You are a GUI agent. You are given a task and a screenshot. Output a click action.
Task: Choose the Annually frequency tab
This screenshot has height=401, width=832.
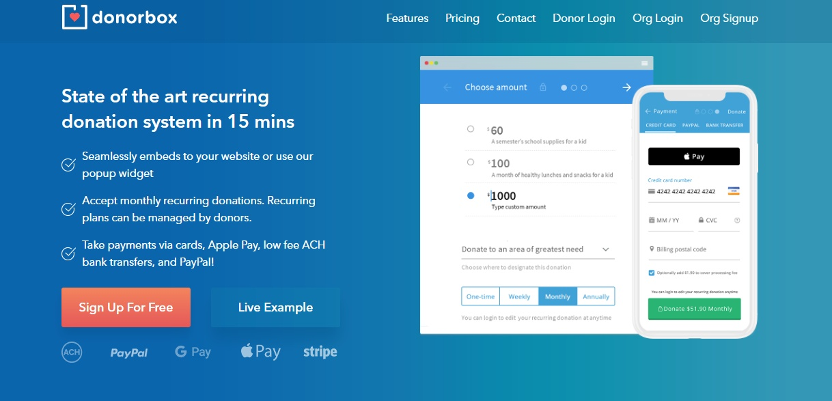click(x=596, y=296)
